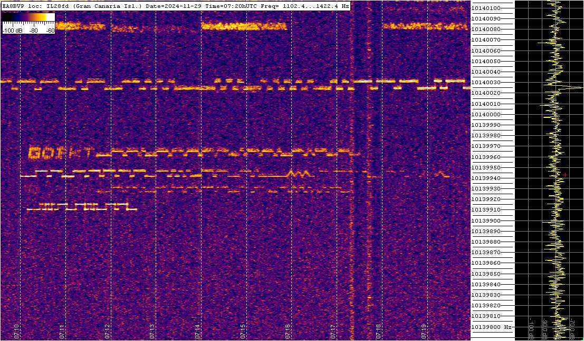Click the 10139920 frequency label
Screen dimensions: 584x341
[485, 199]
